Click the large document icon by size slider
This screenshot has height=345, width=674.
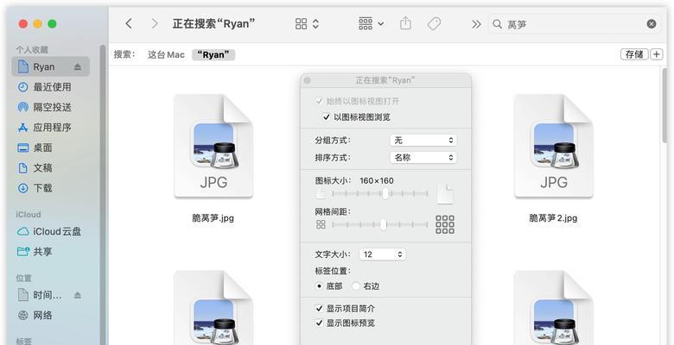[445, 194]
